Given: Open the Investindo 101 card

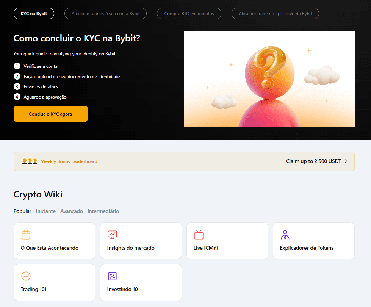Looking at the screenshot, I should pyautogui.click(x=141, y=282).
